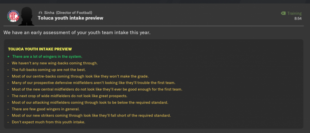The image size is (310, 133).
Task: Click the green plus marker for wingers
Action: tap(8, 56)
